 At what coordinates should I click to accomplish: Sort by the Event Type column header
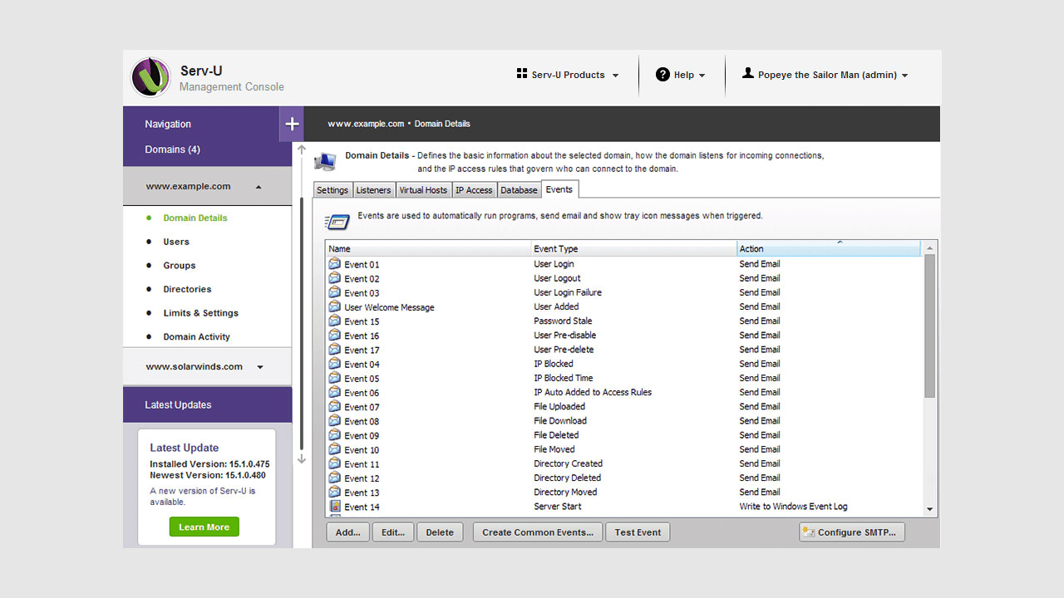coord(634,248)
